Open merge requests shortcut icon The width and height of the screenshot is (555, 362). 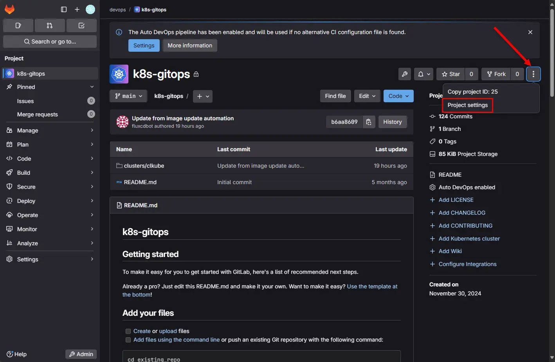point(50,25)
